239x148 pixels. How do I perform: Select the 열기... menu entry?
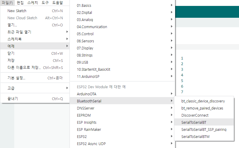(x=35, y=25)
